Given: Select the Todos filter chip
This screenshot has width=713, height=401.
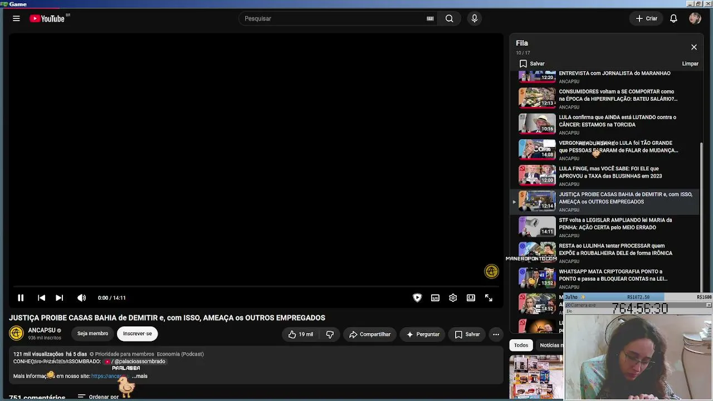Looking at the screenshot, I should [x=521, y=345].
